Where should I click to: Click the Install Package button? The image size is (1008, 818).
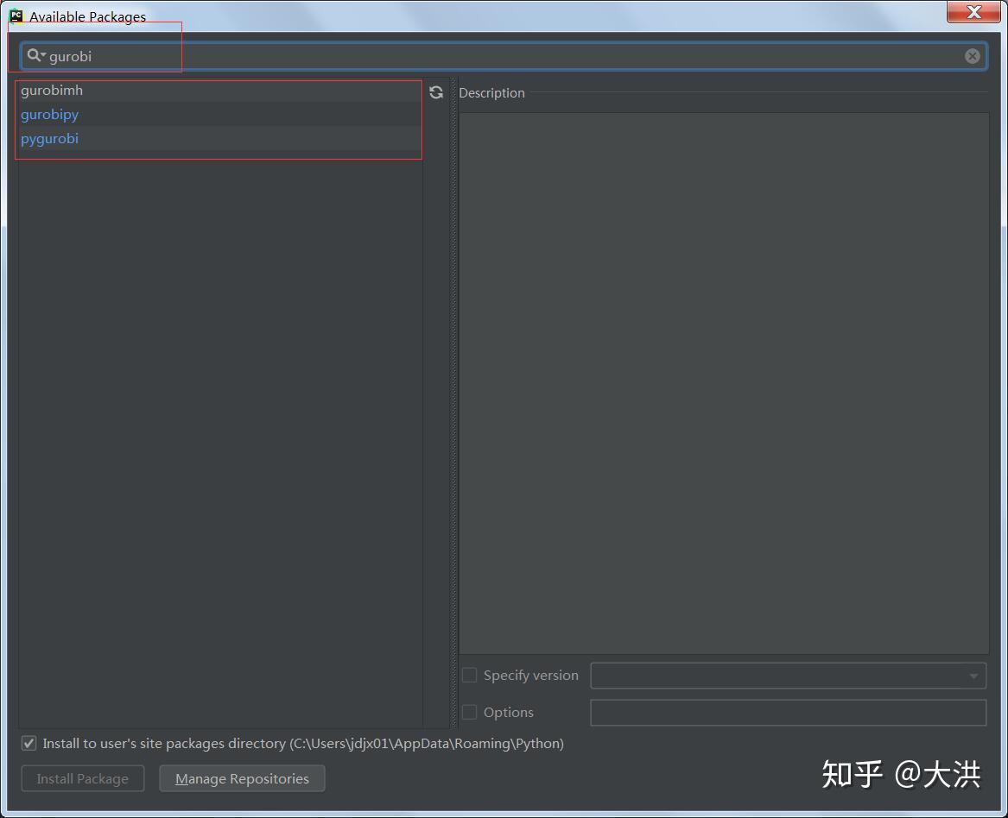pyautogui.click(x=82, y=778)
